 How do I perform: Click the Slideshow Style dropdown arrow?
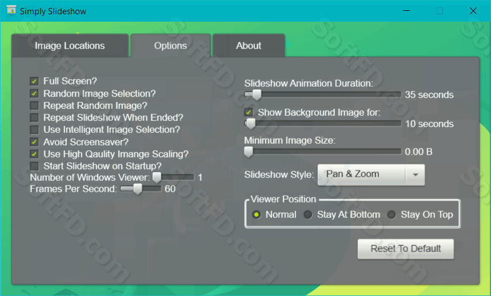pos(416,175)
